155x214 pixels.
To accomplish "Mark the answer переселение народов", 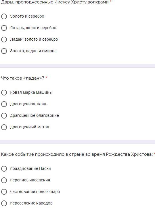I will pyautogui.click(x=4, y=203).
